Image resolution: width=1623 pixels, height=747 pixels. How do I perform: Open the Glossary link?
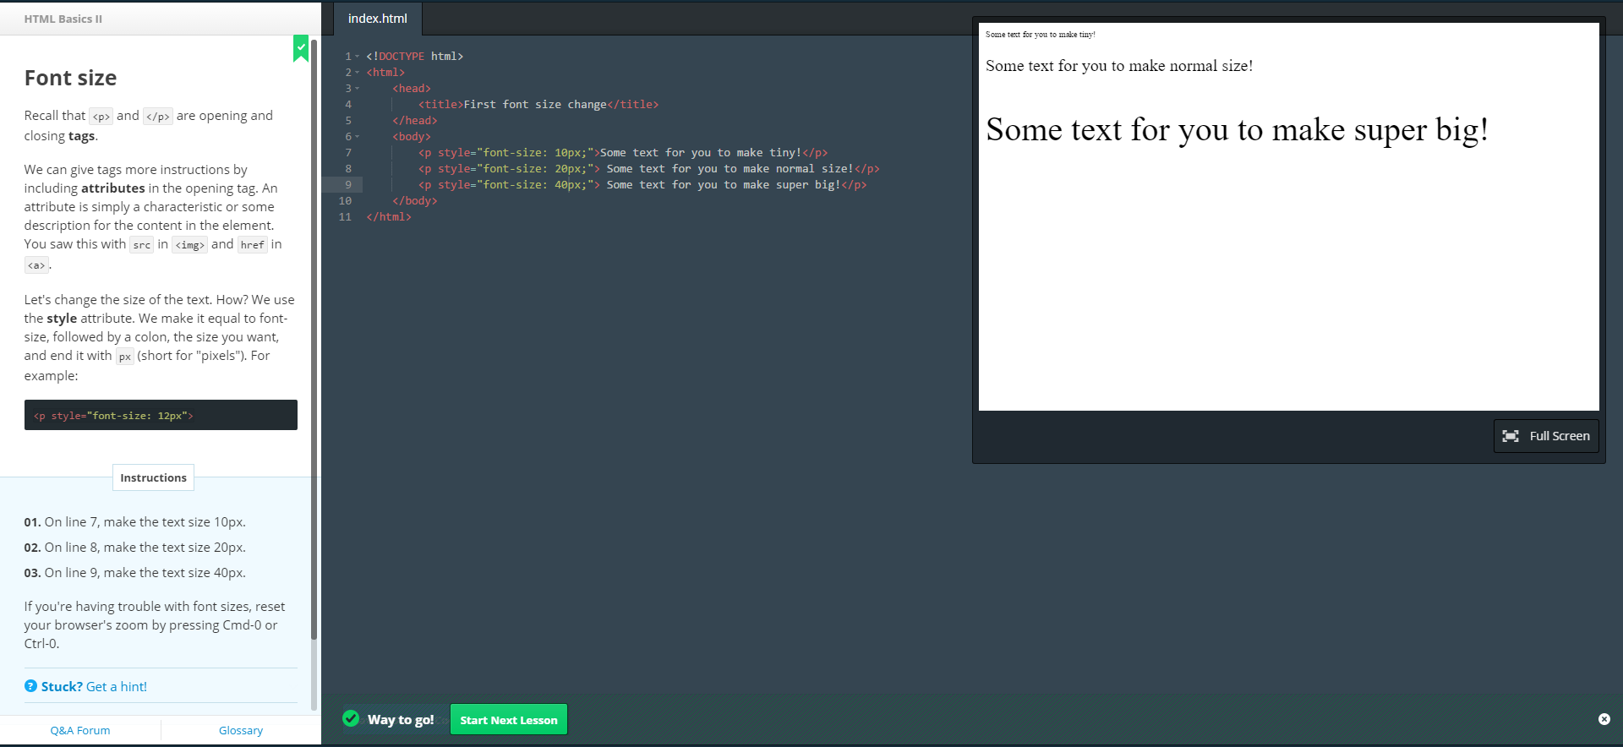tap(241, 730)
